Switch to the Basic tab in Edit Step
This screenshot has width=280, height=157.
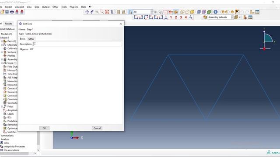[x=22, y=39]
